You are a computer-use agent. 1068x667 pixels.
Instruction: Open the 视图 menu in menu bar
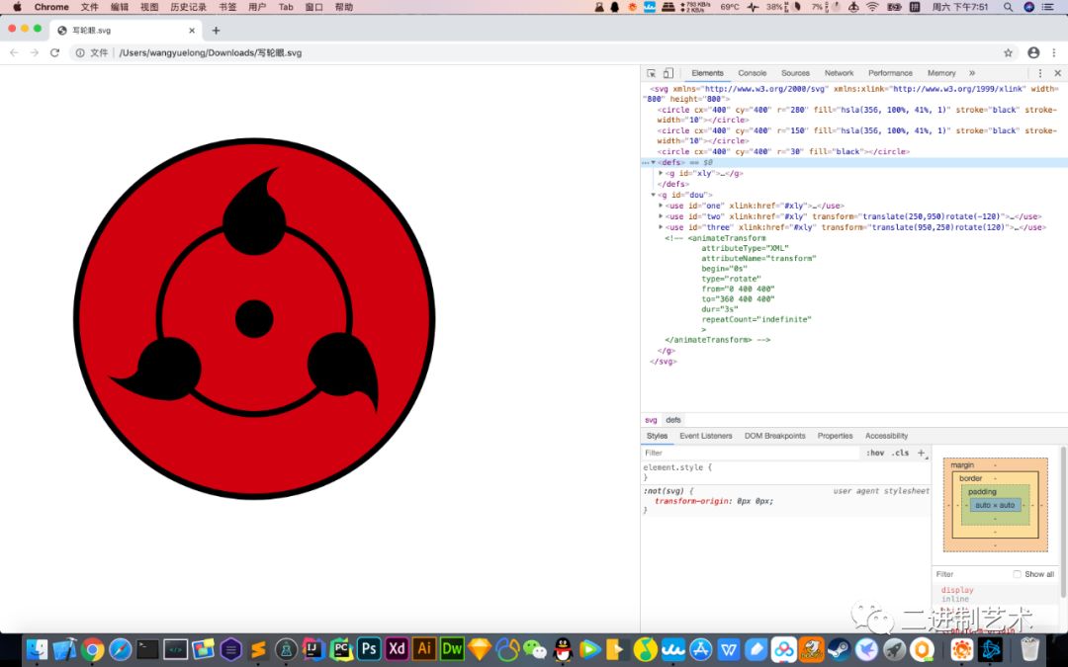pos(149,7)
